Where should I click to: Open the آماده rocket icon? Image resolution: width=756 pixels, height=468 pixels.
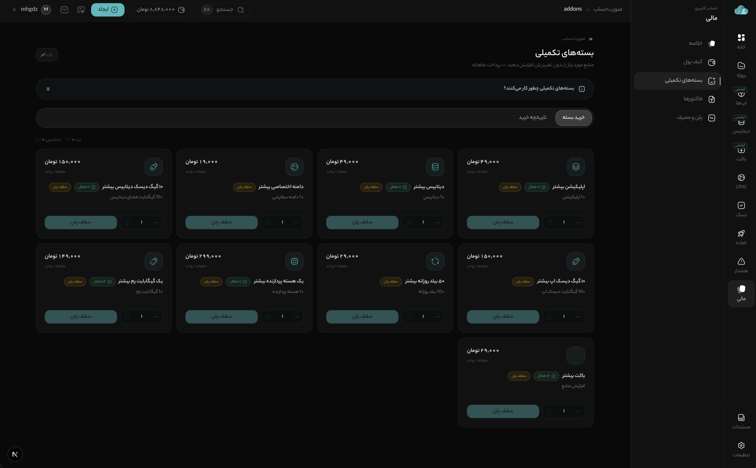pos(741,237)
